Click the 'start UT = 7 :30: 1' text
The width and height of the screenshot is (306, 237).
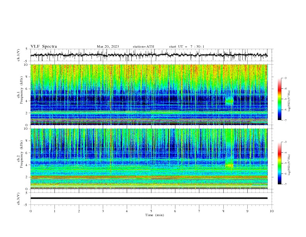186,46
